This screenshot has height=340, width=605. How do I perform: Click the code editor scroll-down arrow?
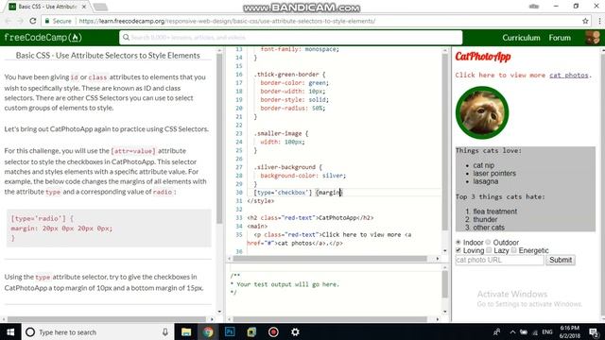click(x=445, y=250)
